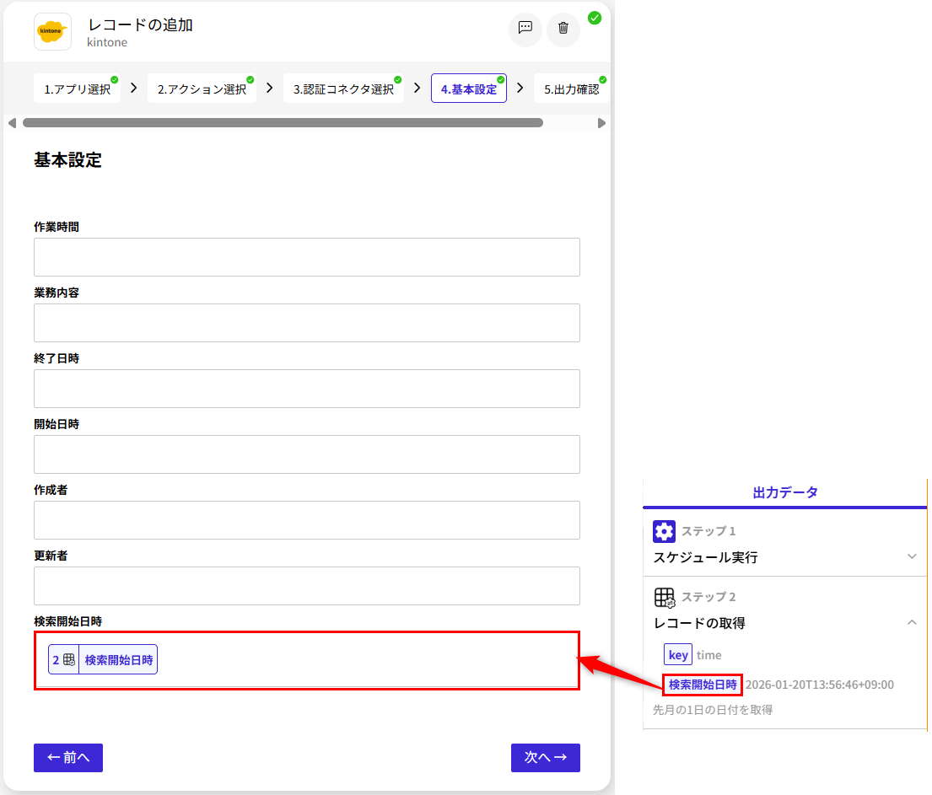Switch to the 5.出力確認 step
This screenshot has height=795, width=932.
(572, 88)
